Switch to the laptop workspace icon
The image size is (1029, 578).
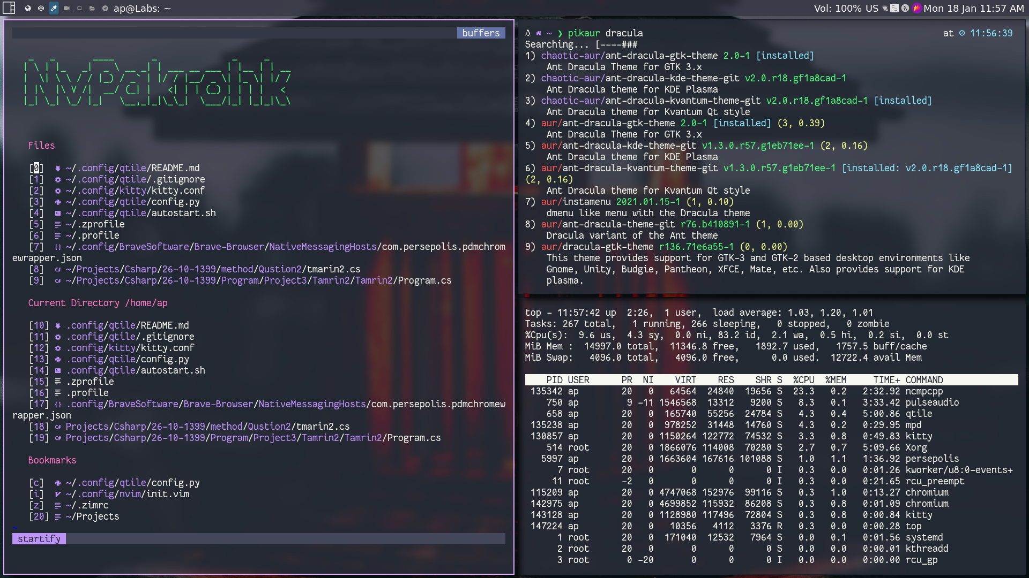79,8
